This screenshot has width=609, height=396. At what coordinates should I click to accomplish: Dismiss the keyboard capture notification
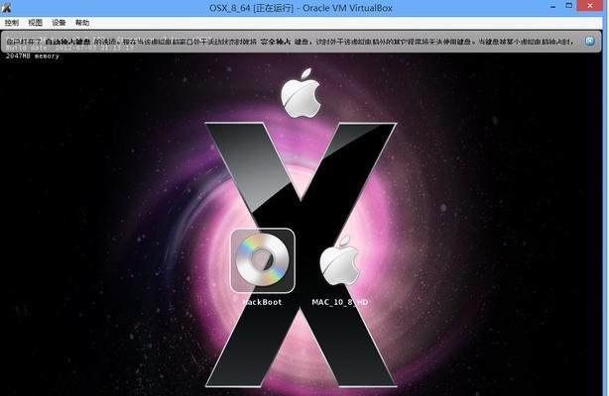(589, 41)
